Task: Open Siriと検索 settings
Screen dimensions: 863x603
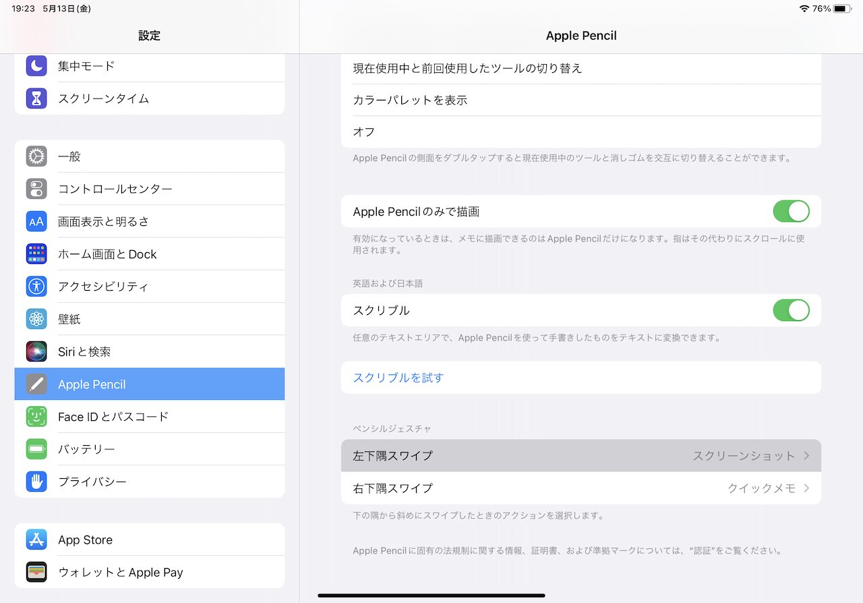Action: (150, 351)
